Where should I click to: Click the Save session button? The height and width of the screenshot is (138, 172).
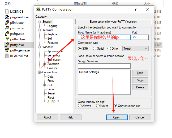[140, 80]
